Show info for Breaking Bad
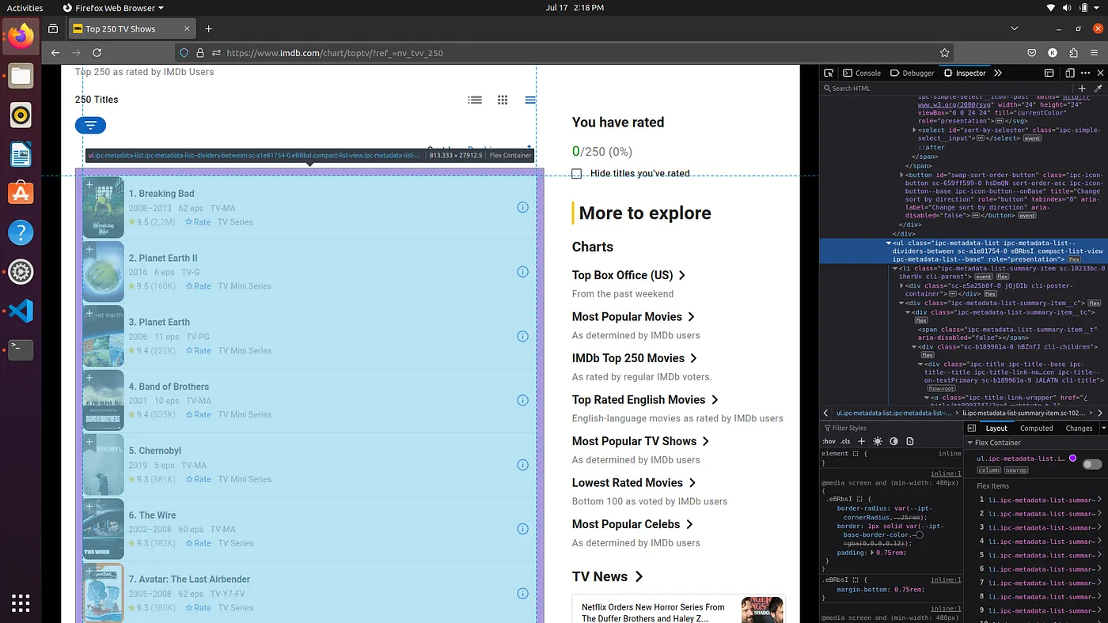Viewport: 1108px width, 623px height. (x=522, y=207)
